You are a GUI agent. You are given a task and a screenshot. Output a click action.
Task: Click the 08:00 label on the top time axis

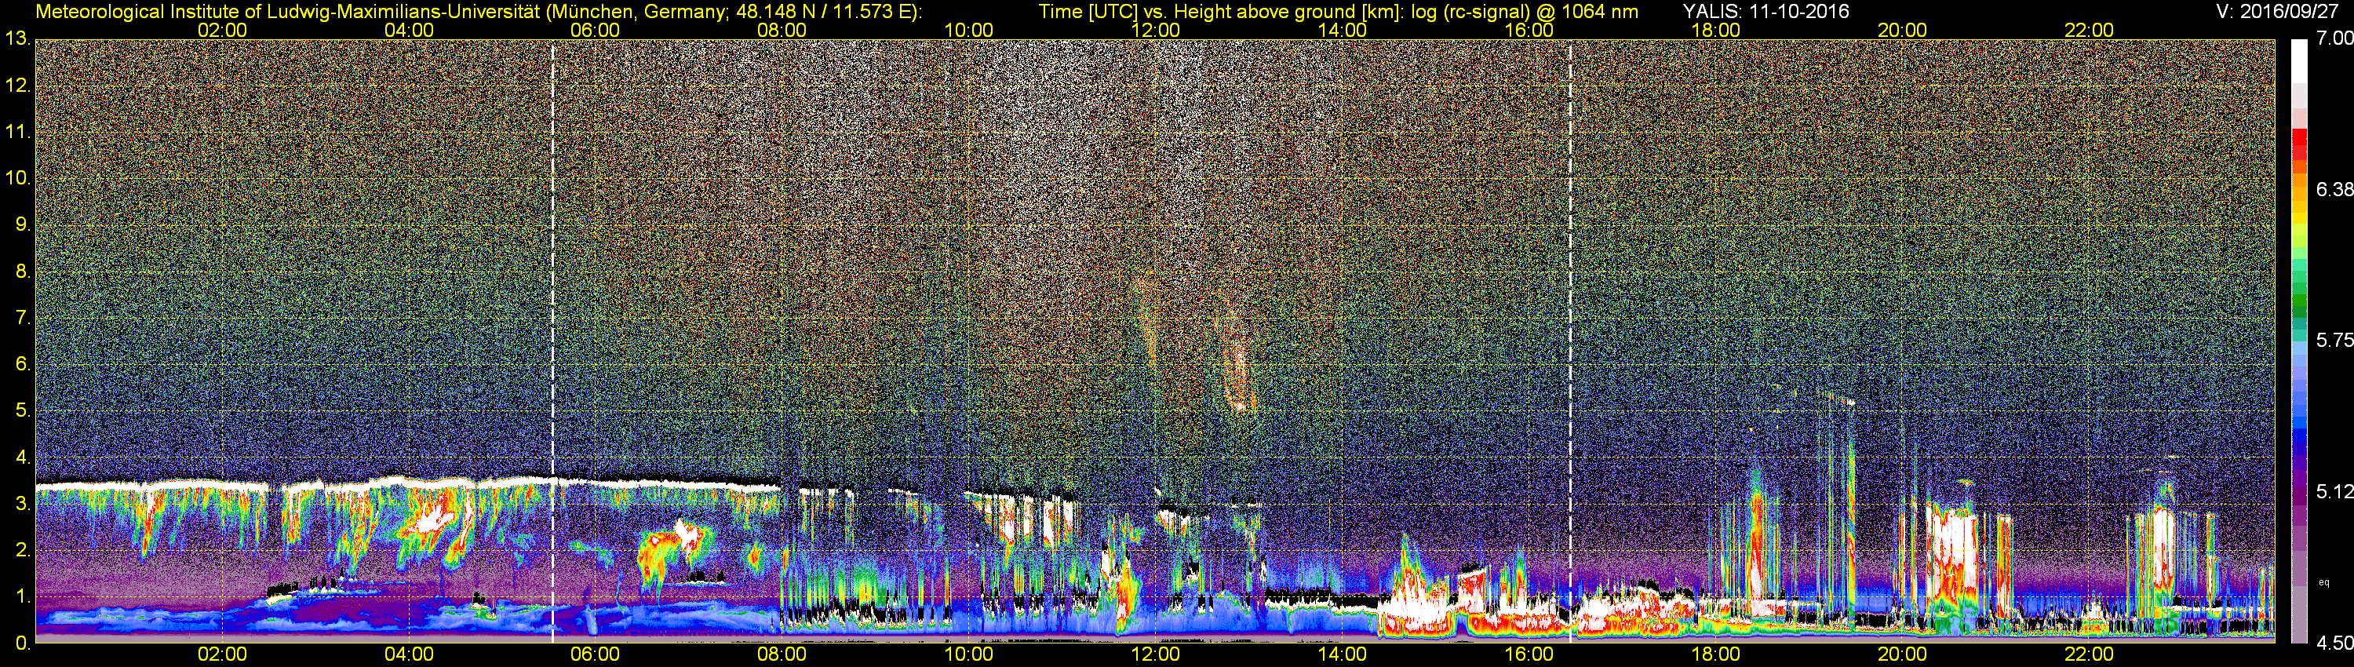[x=782, y=30]
